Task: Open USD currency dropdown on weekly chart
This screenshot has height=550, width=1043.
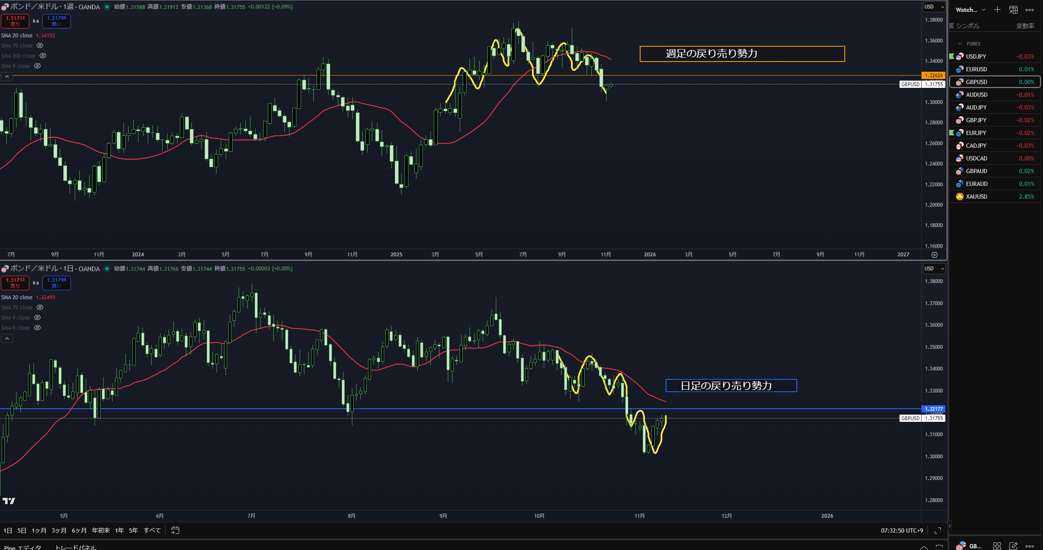Action: point(934,7)
